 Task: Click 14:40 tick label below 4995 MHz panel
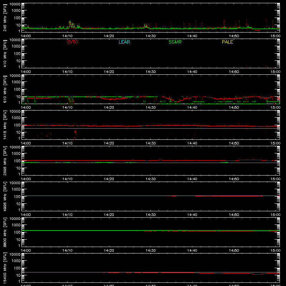pyautogui.click(x=192, y=215)
